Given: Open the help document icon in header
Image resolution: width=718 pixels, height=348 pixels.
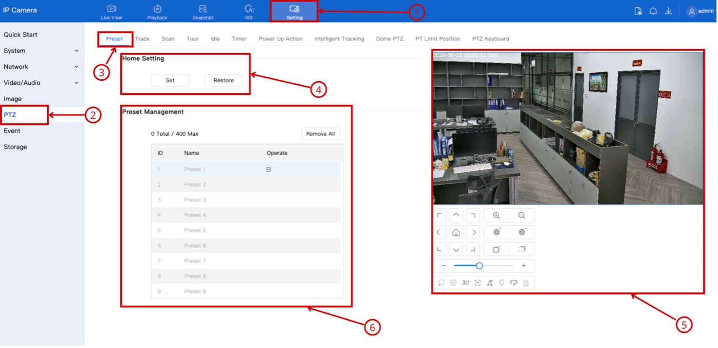Looking at the screenshot, I should 638,11.
